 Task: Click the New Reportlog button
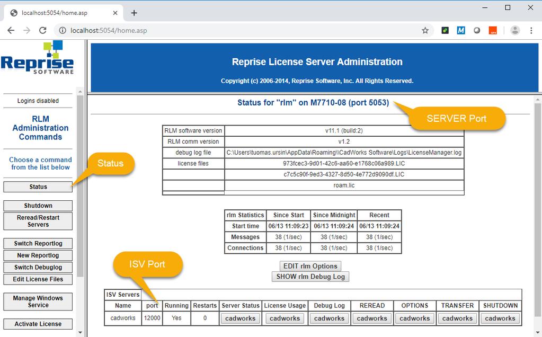(38, 255)
